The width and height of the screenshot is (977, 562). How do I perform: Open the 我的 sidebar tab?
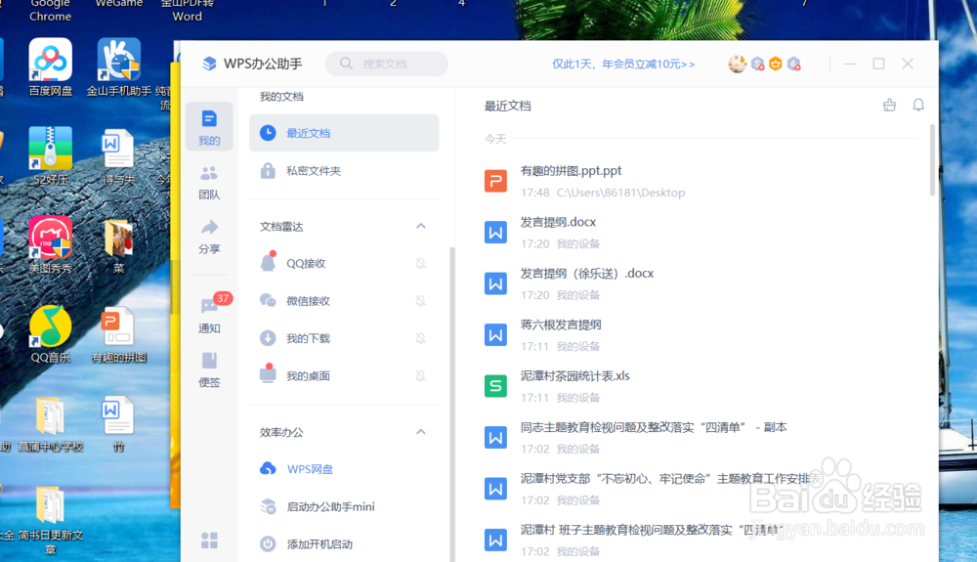pyautogui.click(x=209, y=126)
